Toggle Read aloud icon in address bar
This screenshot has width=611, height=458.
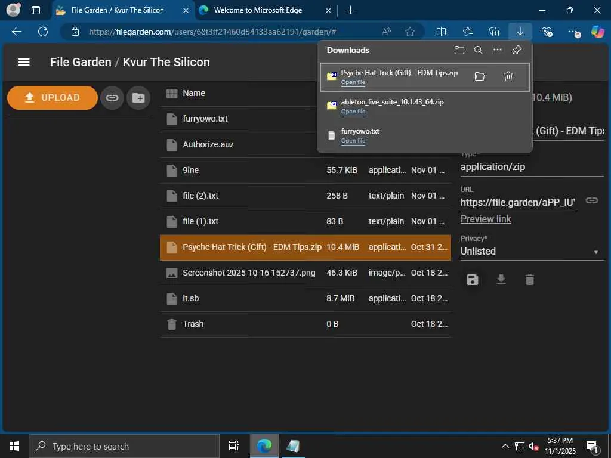tap(386, 32)
